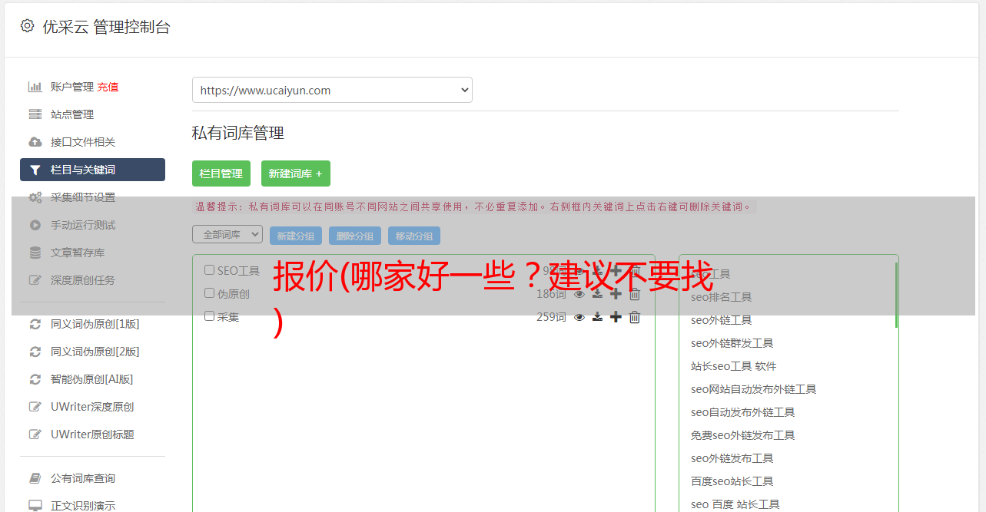Click the plus icon in the 采集 row
The image size is (986, 512).
[616, 317]
